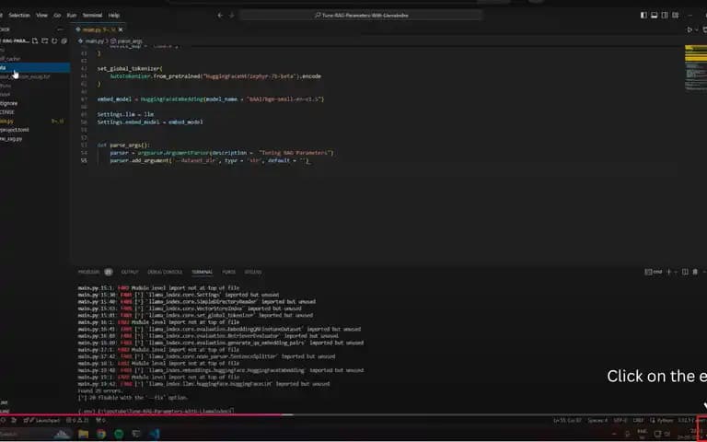
Task: Open Launchpad in status bar
Action: 42,420
